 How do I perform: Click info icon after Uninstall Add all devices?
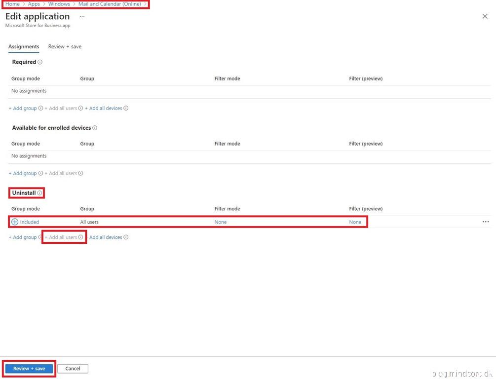click(126, 237)
